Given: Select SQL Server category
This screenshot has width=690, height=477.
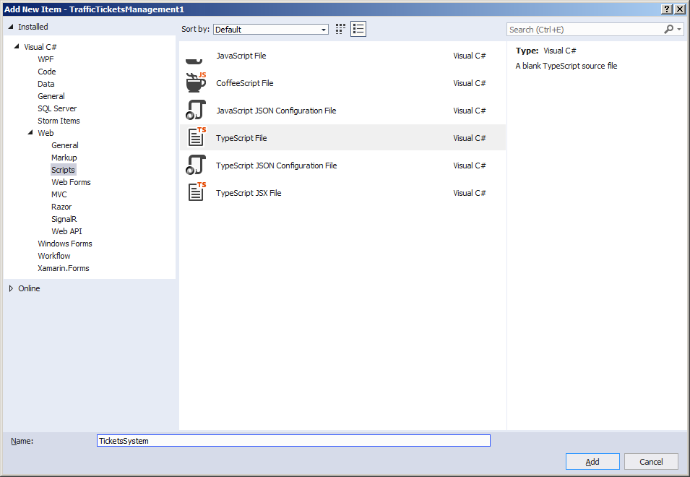Looking at the screenshot, I should tap(57, 108).
